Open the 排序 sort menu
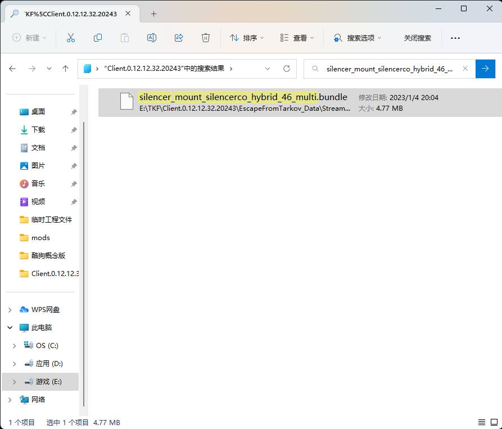The height and width of the screenshot is (429, 502). click(247, 38)
